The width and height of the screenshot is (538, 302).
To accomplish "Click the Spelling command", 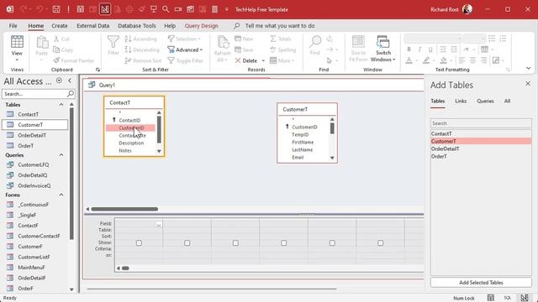I will click(x=283, y=50).
